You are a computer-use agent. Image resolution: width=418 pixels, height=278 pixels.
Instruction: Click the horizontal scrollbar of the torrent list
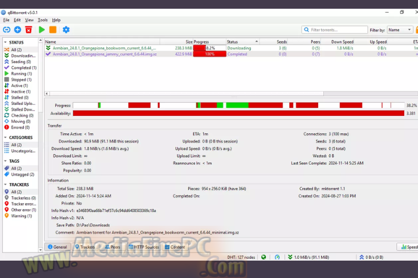[186, 94]
